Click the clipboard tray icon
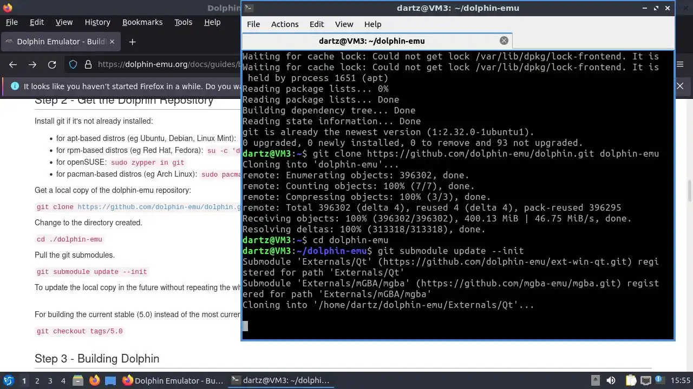The width and height of the screenshot is (693, 389). point(631,380)
